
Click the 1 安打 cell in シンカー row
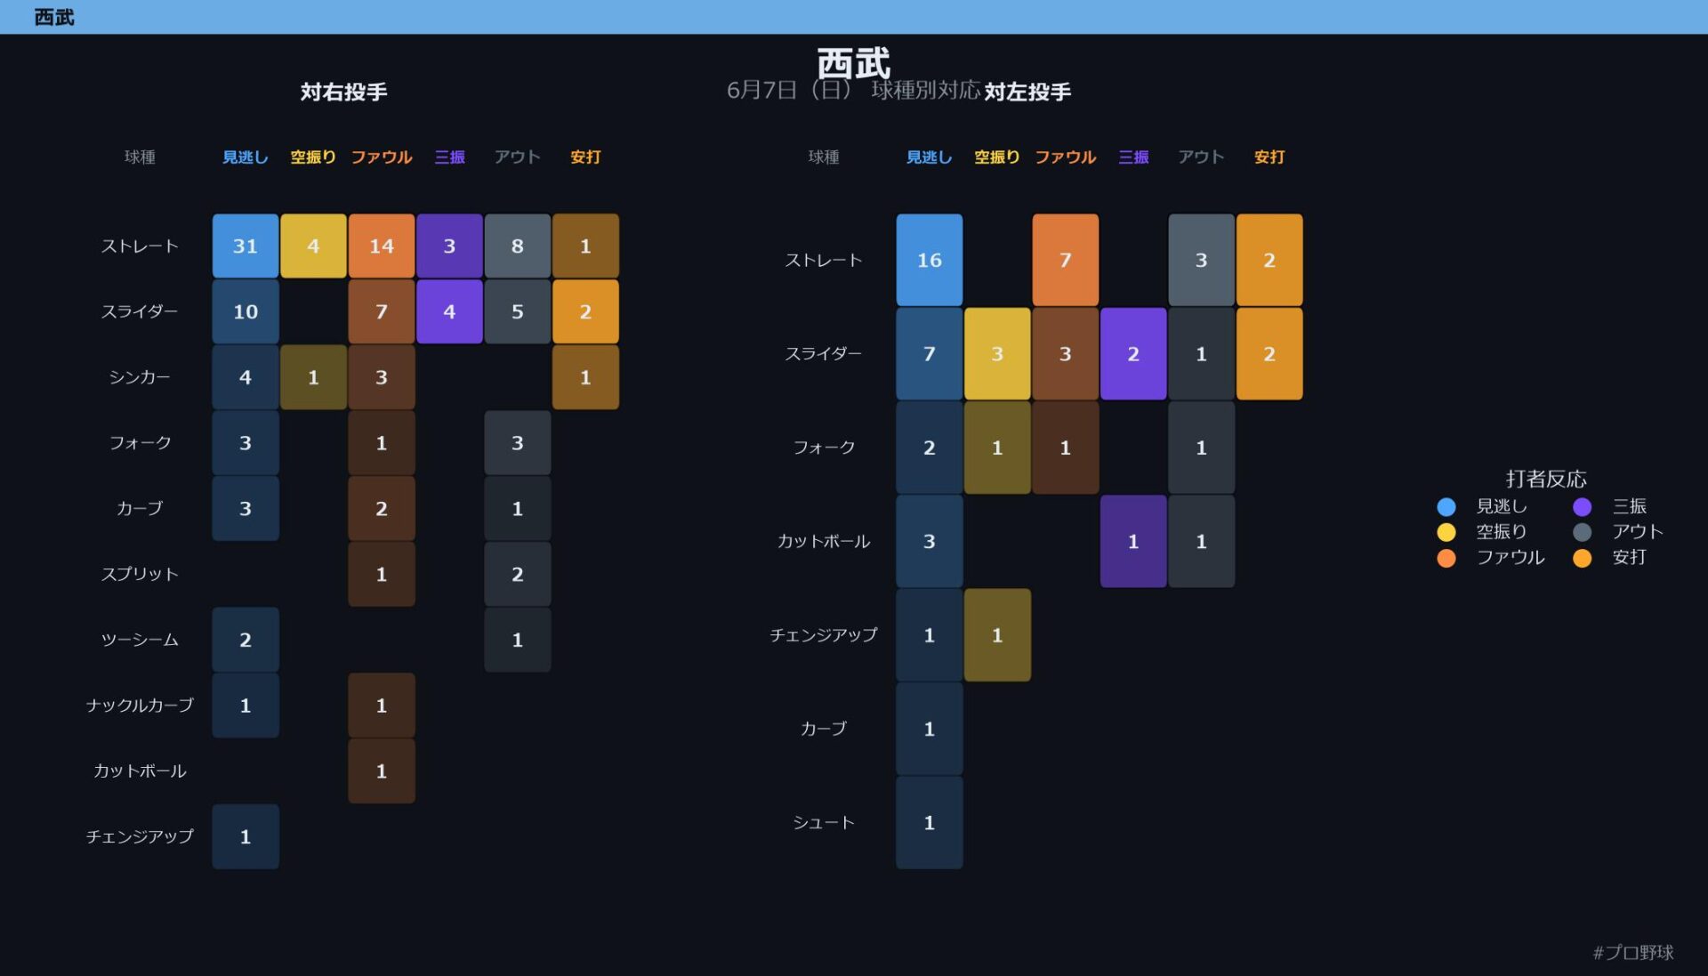pyautogui.click(x=585, y=377)
